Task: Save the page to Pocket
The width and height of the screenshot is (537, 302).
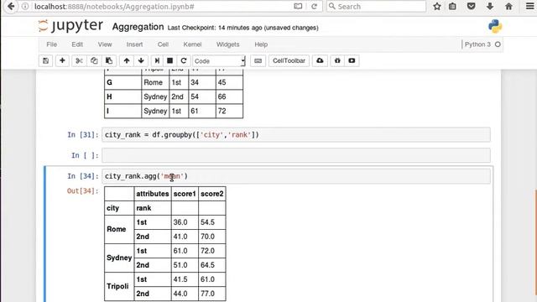Action: tap(472, 6)
